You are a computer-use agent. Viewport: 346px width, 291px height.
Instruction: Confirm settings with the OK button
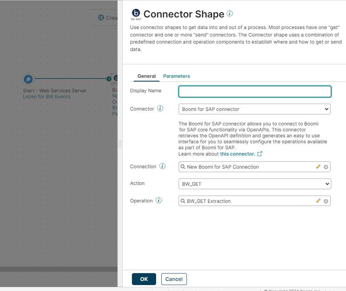coord(144,279)
